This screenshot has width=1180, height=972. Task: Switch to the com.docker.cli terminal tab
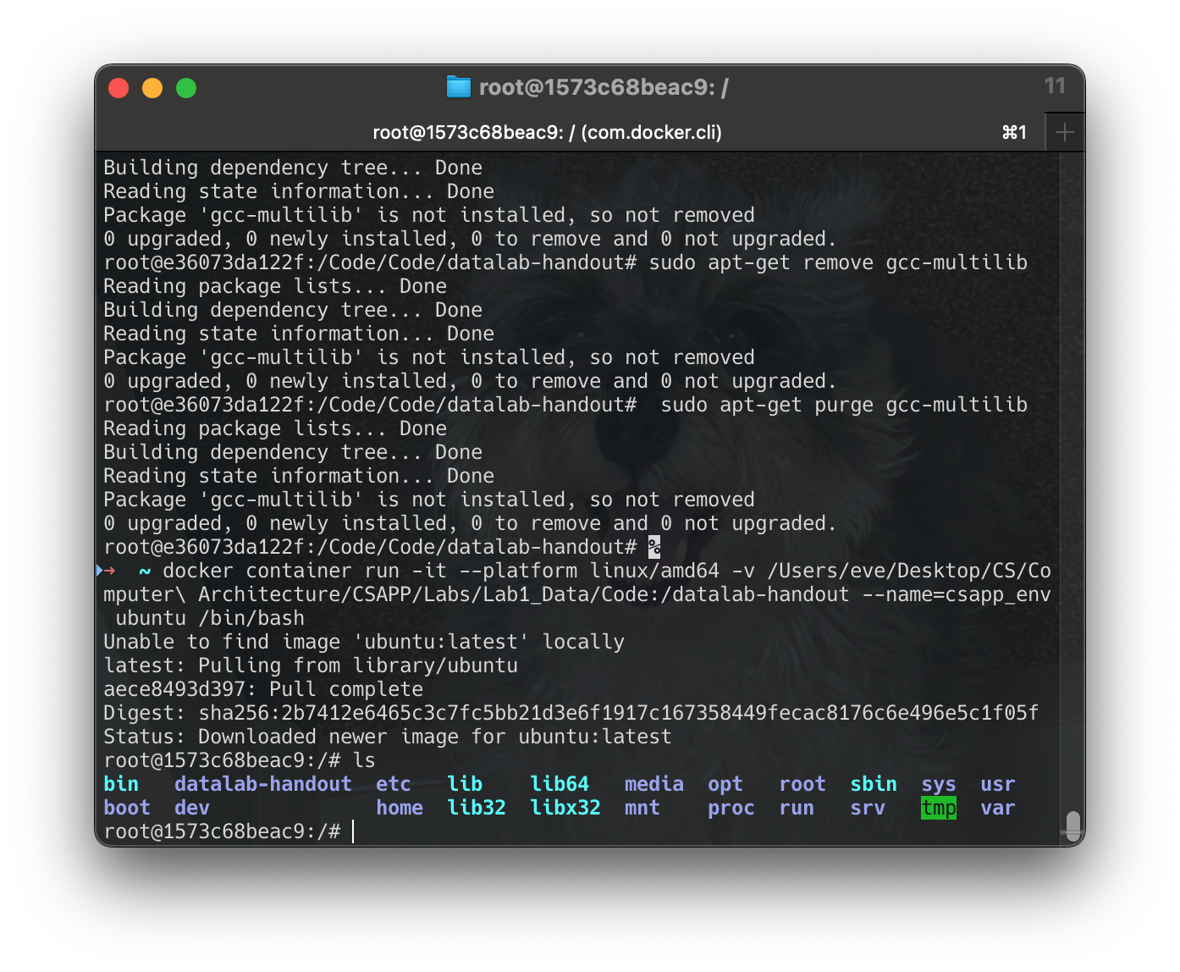pos(549,131)
